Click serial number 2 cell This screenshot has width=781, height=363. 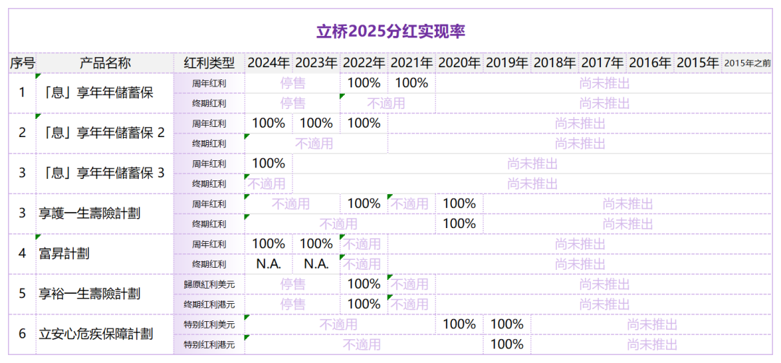coord(22,134)
